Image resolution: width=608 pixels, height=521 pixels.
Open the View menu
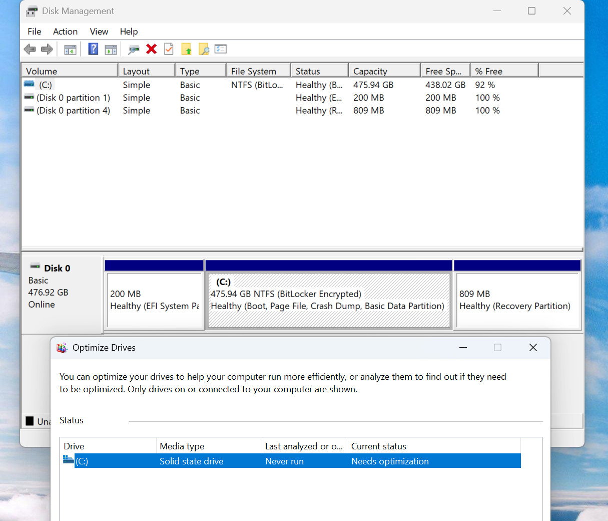pos(99,32)
